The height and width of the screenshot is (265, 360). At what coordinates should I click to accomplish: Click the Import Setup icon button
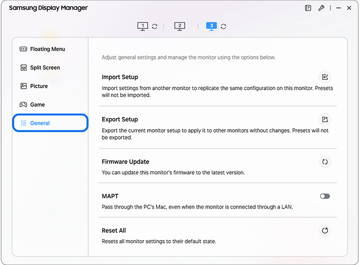click(x=325, y=77)
